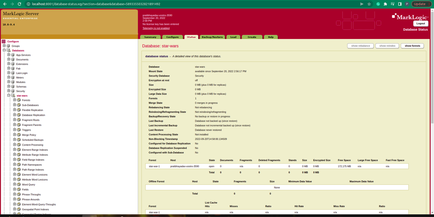Open the Telemetry is not enabled link
The image size is (434, 217).
[156, 28]
